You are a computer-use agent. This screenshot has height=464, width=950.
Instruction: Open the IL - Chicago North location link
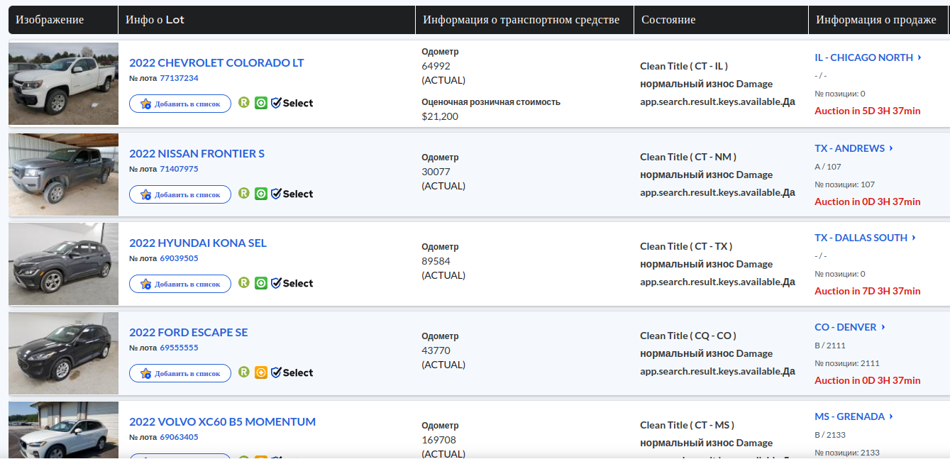point(868,57)
